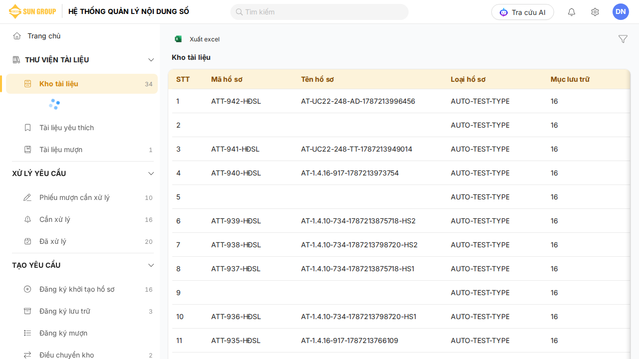Click record name AT-1.4.10-734-1787213875718-HS1
639x359 pixels.
pyautogui.click(x=357, y=269)
